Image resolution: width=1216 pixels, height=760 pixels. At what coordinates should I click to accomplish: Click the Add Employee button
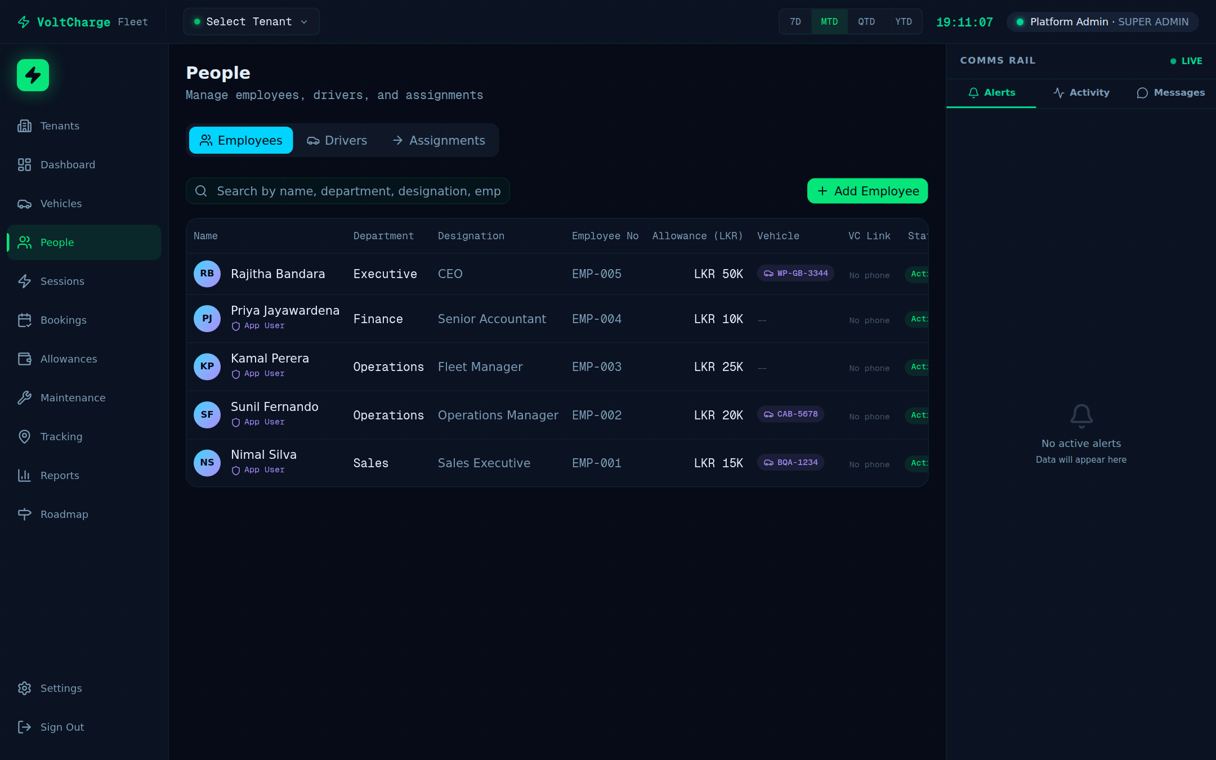(867, 191)
